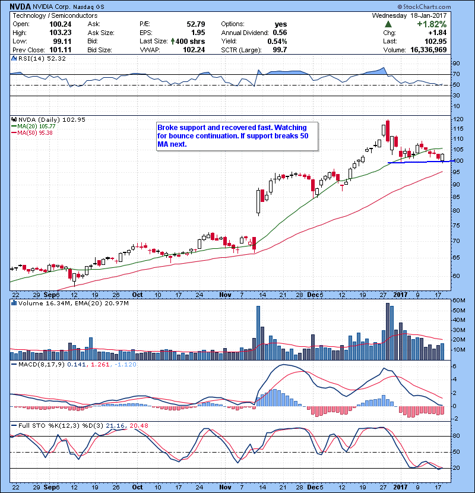
Task: Click the date Wednesday 18-Jan-2017
Action: click(x=409, y=15)
